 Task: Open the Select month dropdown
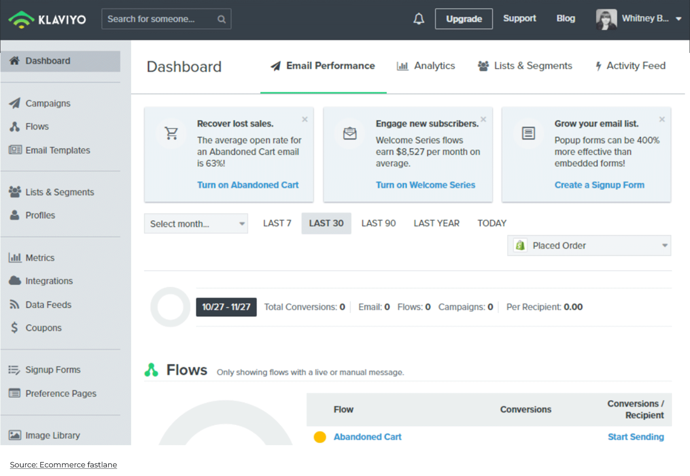pyautogui.click(x=196, y=224)
